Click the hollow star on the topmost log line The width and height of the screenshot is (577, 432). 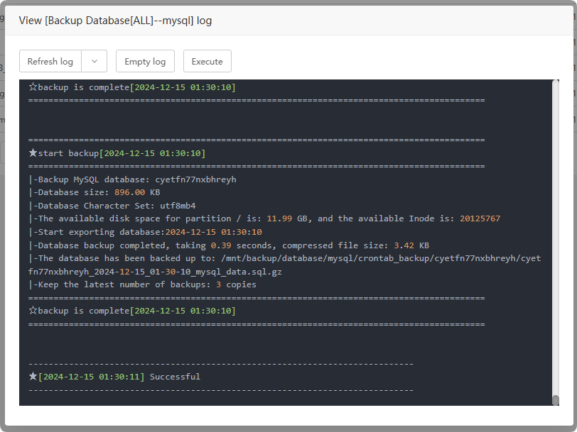tap(33, 87)
